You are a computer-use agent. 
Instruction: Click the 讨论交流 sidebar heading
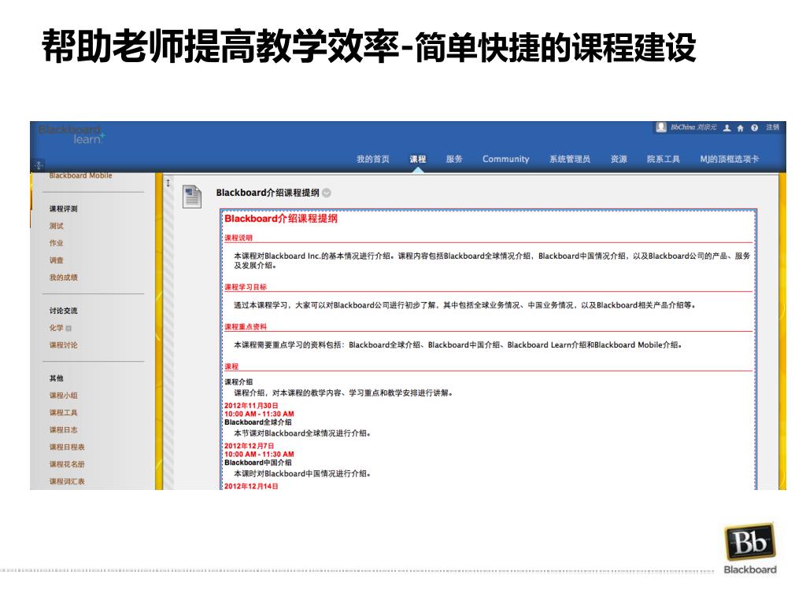pos(64,311)
